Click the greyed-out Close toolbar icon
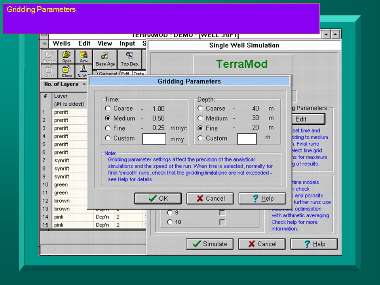Screen dimensions: 380x285 [49, 71]
